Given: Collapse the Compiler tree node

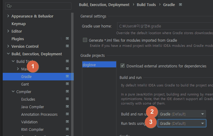Looking at the screenshot, I should [13, 92].
